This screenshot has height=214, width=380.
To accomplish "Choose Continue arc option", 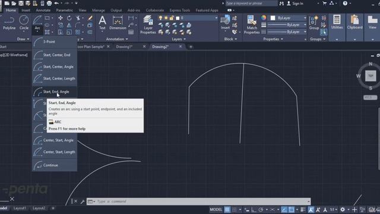I will tap(55, 165).
